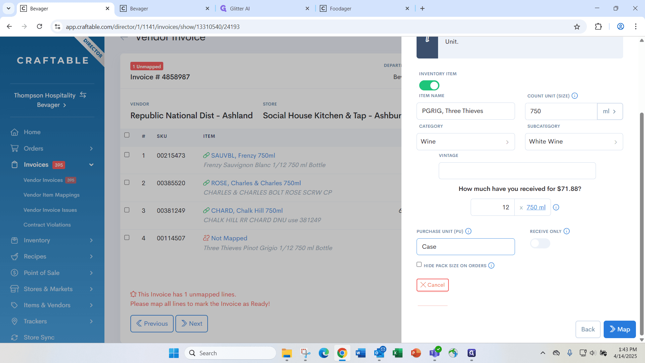Open Microsoft Word from the taskbar
Screen dimensions: 645x363
click(x=360, y=353)
